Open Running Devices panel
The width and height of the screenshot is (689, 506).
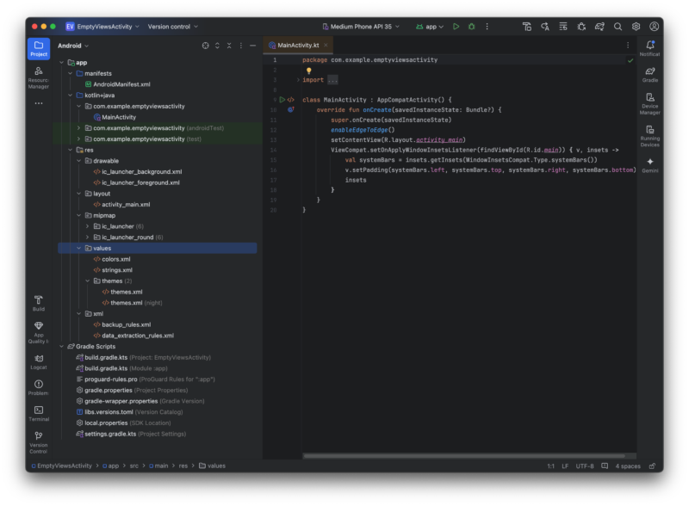coord(649,134)
